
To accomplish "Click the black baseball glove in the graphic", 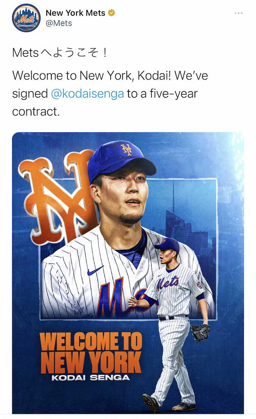I will tap(200, 332).
